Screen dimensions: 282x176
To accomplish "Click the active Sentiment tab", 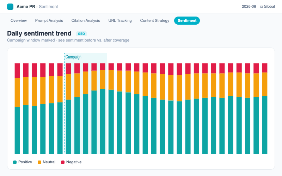I will pyautogui.click(x=187, y=20).
